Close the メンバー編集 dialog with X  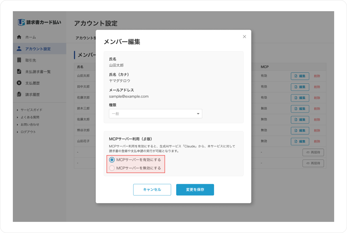(244, 37)
